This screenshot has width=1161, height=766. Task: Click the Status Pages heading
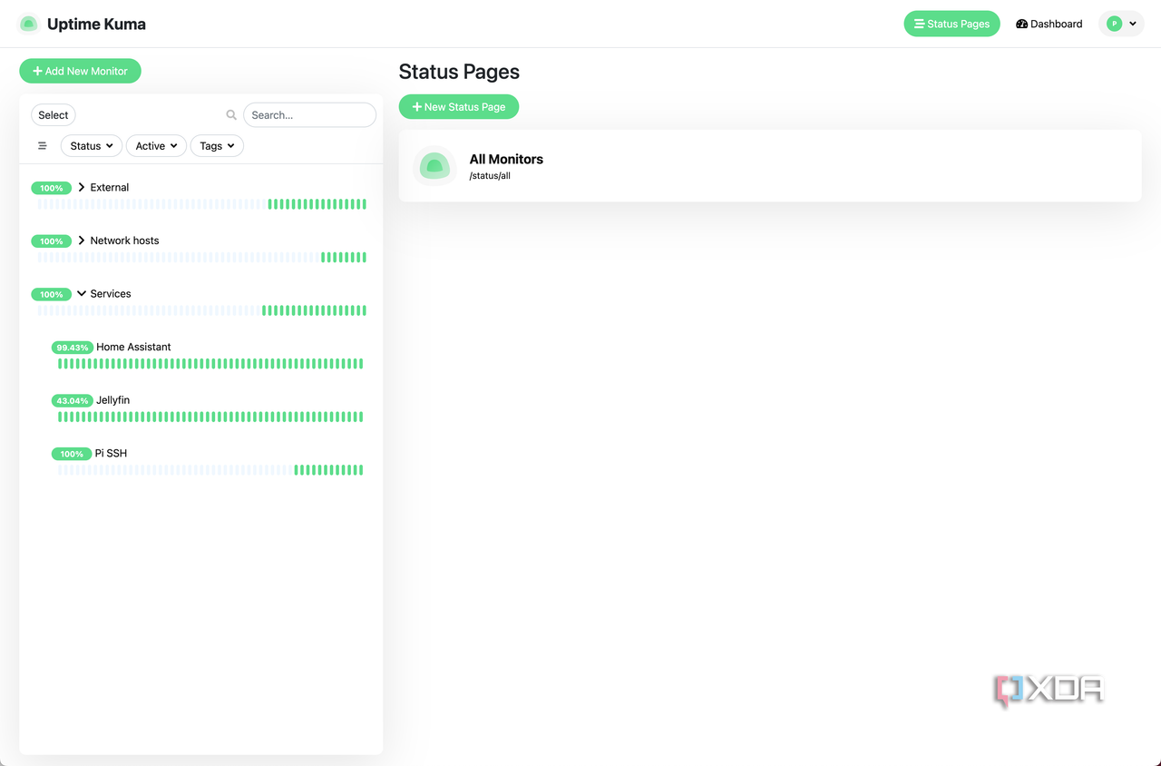click(x=459, y=72)
